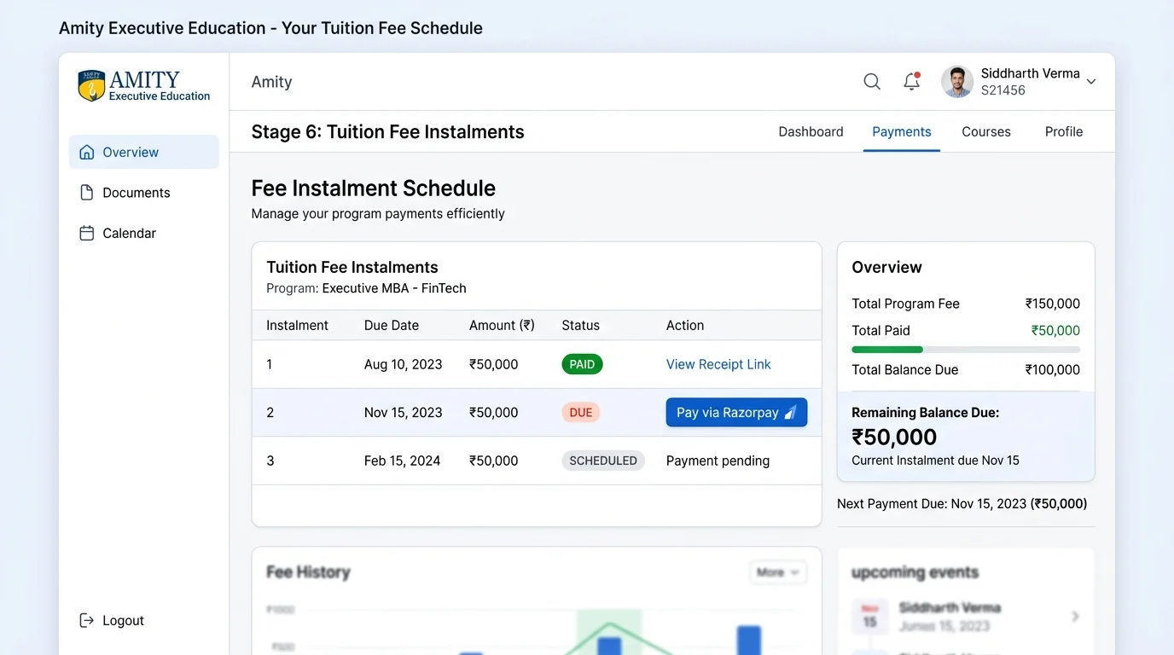Click the Executive MBA - FinTech program name
Viewport: 1174px width, 655px height.
click(394, 288)
